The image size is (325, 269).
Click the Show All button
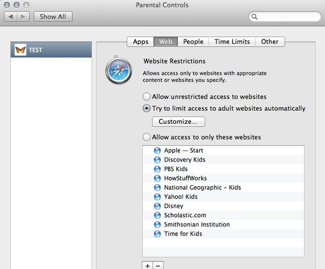(53, 16)
